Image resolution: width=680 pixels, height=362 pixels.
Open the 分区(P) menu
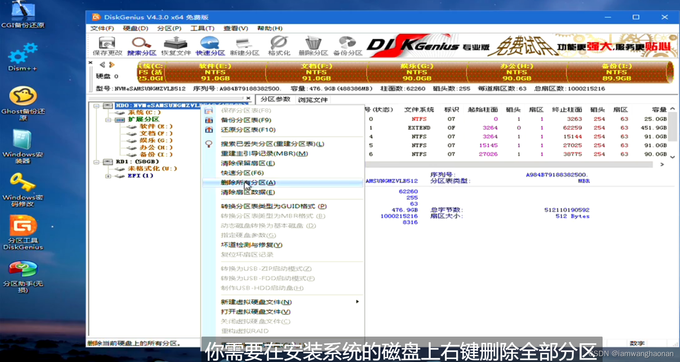click(x=169, y=28)
